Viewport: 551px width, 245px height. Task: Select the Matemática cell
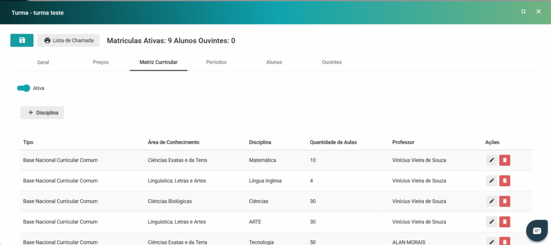click(263, 160)
